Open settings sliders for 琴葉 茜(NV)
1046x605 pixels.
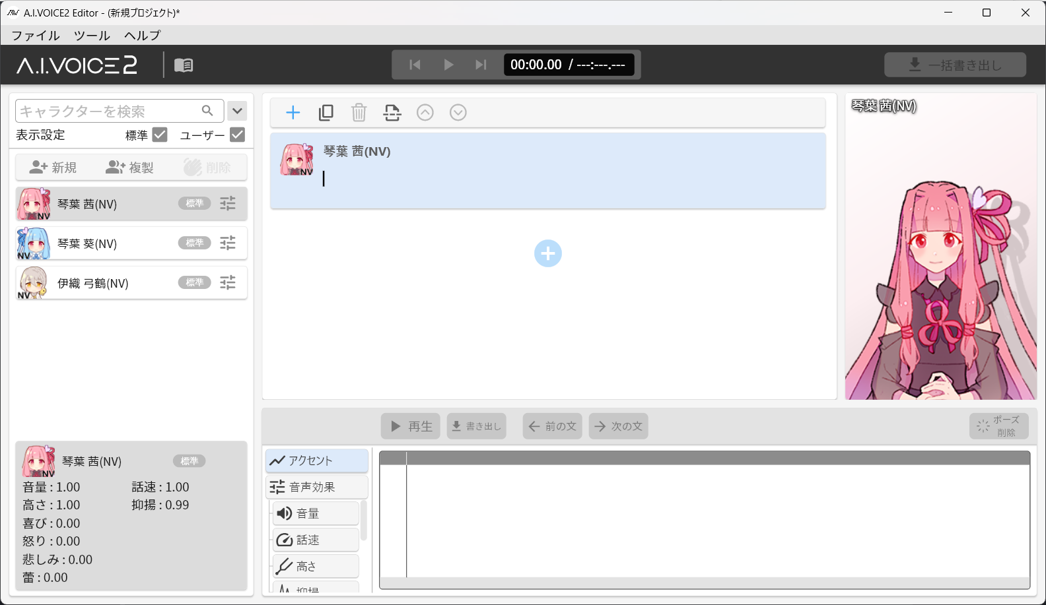point(228,203)
